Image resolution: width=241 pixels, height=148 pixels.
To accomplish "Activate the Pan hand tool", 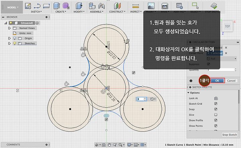I will [x=109, y=145].
